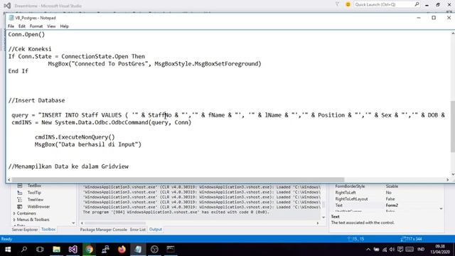This screenshot has height=256, width=455.
Task: Show hidden system tray icons
Action: pyautogui.click(x=368, y=250)
